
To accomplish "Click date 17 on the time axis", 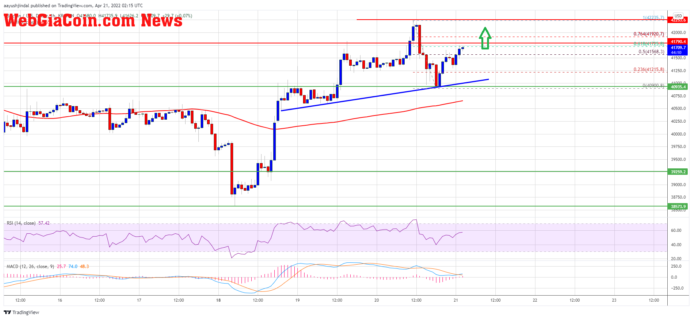I will pyautogui.click(x=139, y=301).
